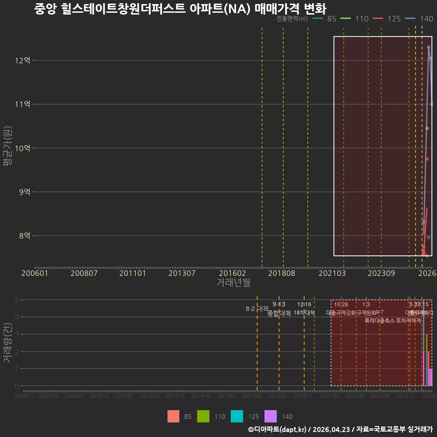
Task: Click the '201808' label on price chart axis
Action: [281, 273]
